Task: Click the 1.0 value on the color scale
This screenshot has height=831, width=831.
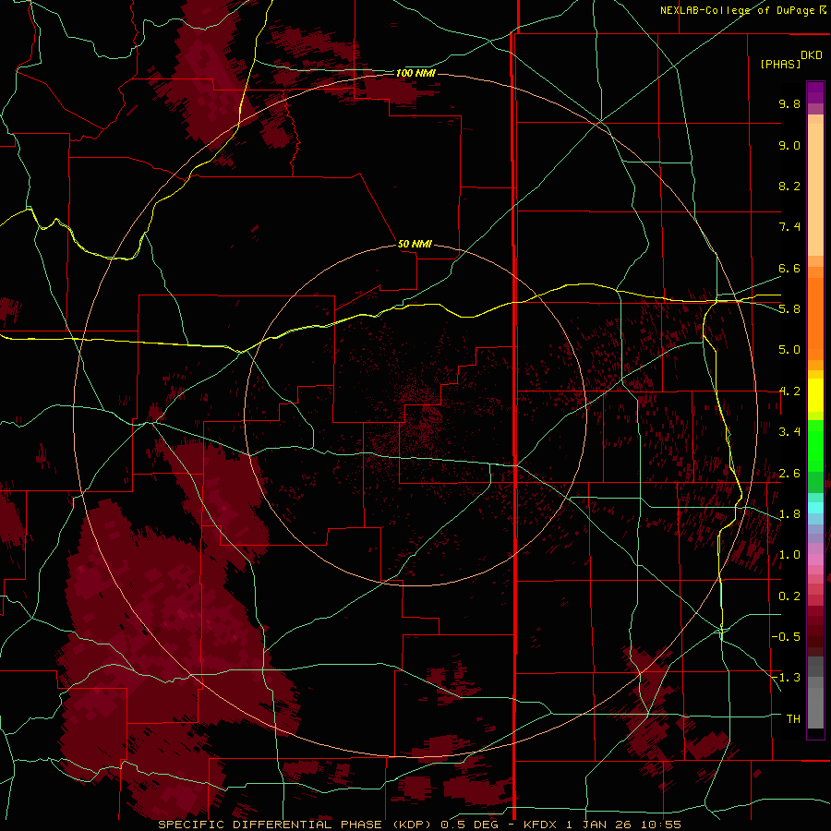Action: (789, 555)
